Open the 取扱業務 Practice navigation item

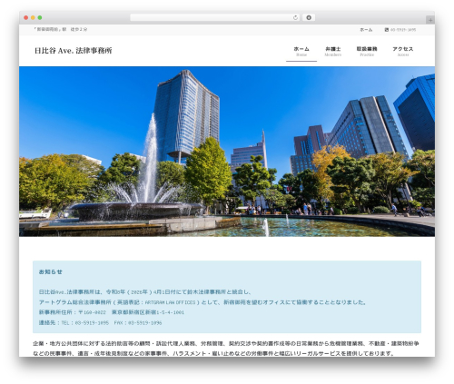pyautogui.click(x=367, y=52)
